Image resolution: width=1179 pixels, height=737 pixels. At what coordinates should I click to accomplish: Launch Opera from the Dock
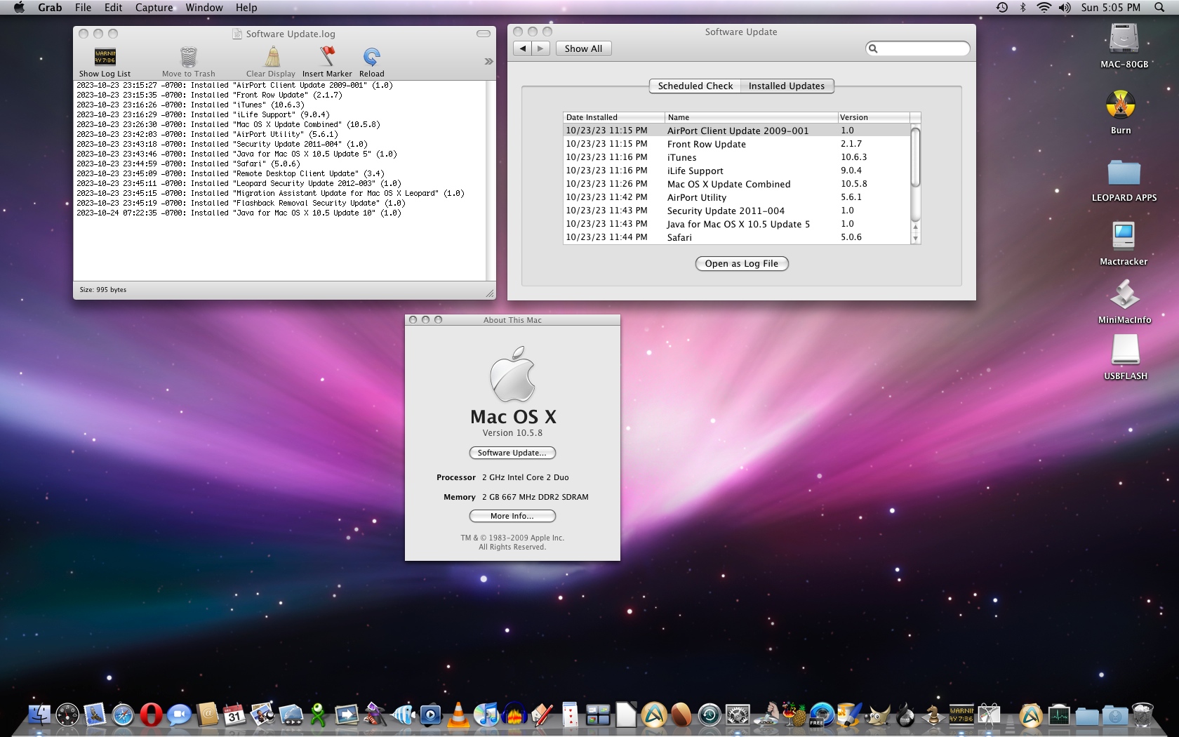coord(151,715)
